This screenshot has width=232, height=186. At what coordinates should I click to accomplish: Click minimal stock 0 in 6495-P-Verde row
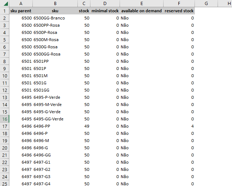[x=105, y=97]
